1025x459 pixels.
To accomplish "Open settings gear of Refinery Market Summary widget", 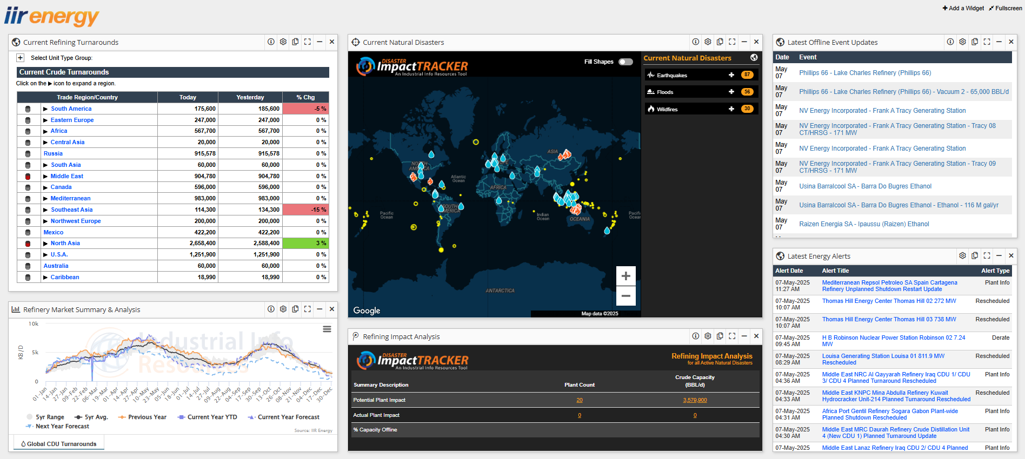I will coord(283,309).
